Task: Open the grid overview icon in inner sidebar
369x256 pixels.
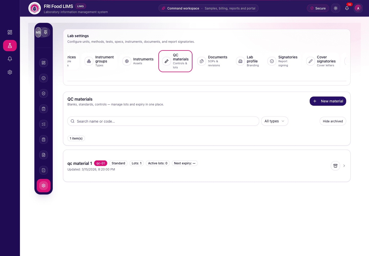Action: (44, 63)
